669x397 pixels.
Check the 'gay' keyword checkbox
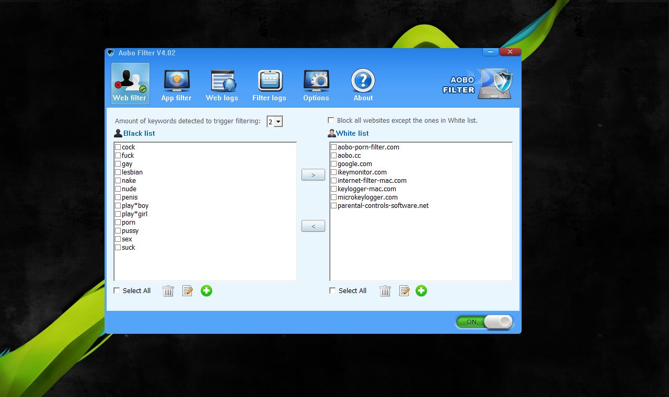[118, 164]
